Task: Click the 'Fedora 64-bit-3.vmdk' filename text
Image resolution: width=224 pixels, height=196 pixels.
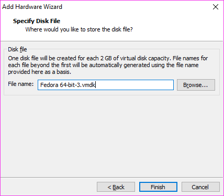Action: pos(68,85)
